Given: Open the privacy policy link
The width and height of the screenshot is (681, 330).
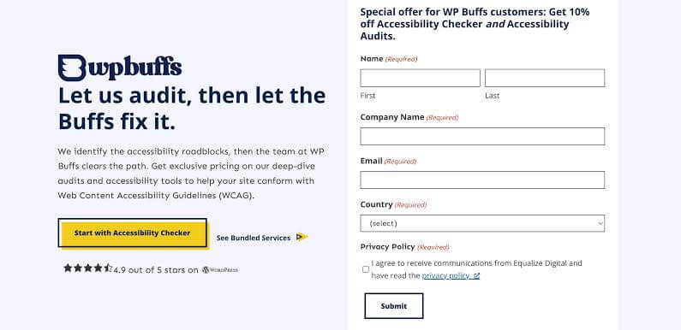Looking at the screenshot, I should pyautogui.click(x=446, y=276).
